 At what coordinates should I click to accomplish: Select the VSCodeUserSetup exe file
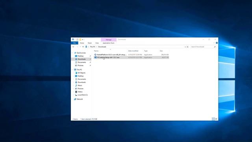108,58
